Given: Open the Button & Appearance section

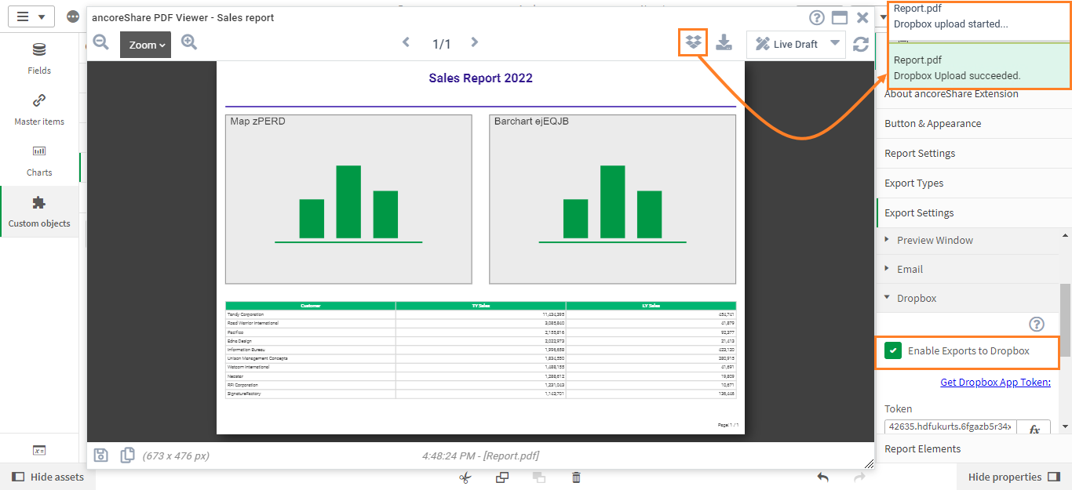Looking at the screenshot, I should pyautogui.click(x=974, y=123).
